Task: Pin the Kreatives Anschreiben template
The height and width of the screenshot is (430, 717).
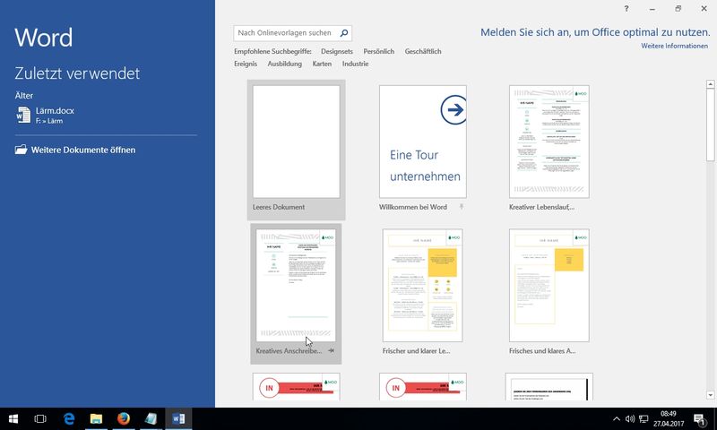Action: (331, 350)
